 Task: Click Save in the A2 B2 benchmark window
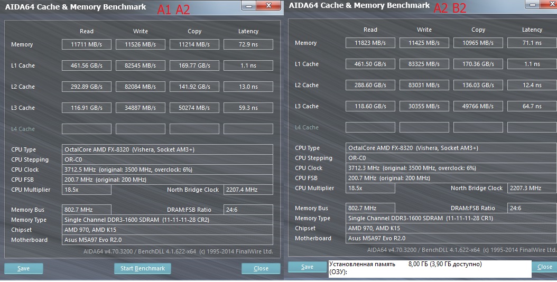coord(307,267)
